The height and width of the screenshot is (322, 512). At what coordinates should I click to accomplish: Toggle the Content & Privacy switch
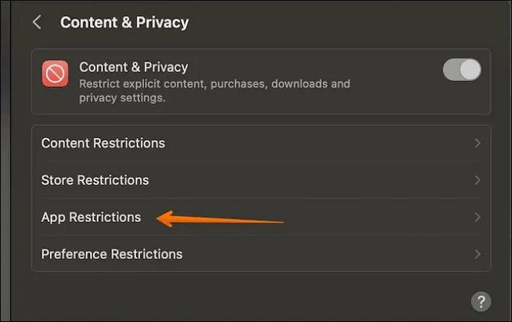click(x=462, y=70)
